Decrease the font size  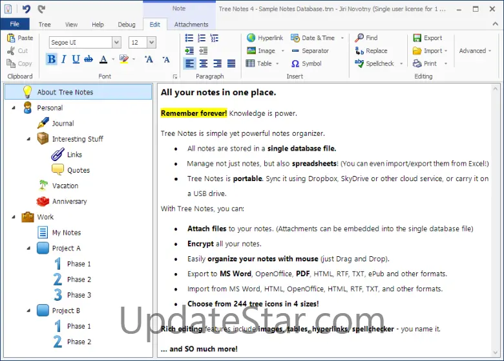coord(166,60)
